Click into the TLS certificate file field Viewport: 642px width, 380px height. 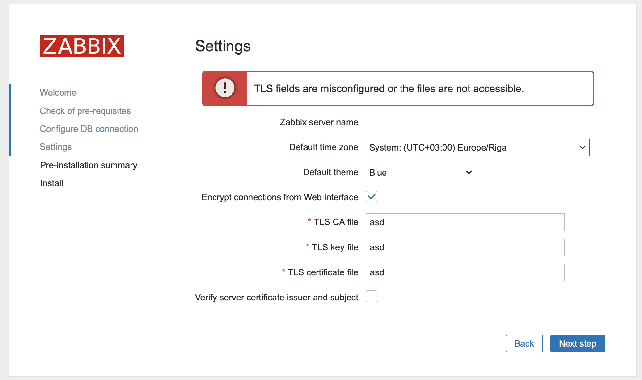(x=465, y=272)
